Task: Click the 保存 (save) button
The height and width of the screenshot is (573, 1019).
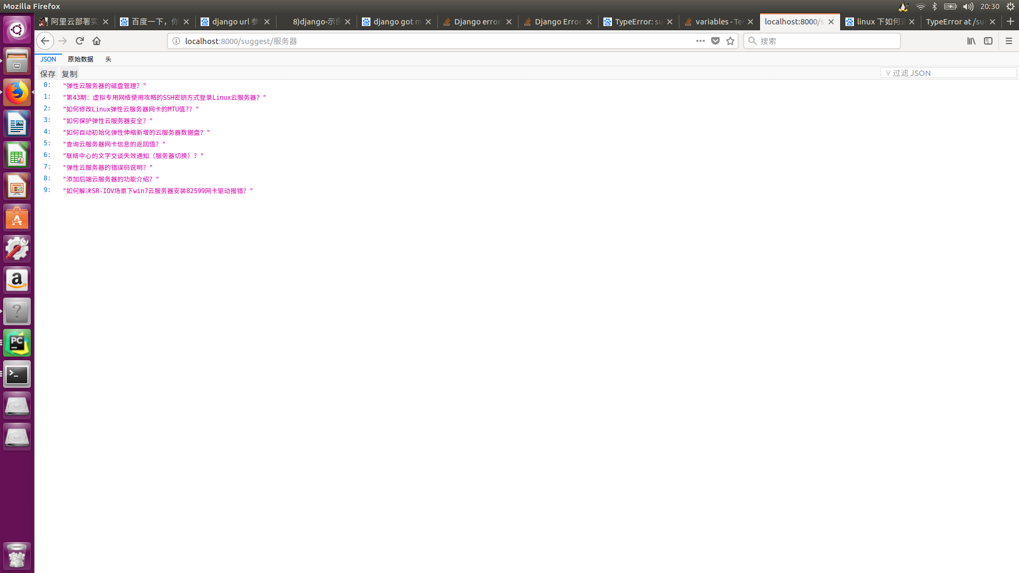Action: coord(48,74)
